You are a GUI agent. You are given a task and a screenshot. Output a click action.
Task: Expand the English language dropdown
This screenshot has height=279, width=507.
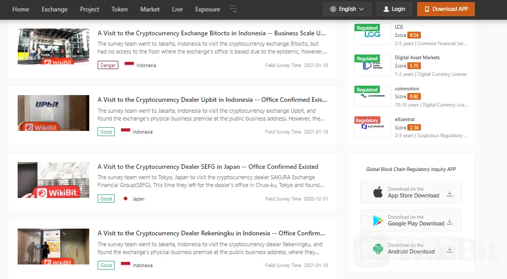347,9
